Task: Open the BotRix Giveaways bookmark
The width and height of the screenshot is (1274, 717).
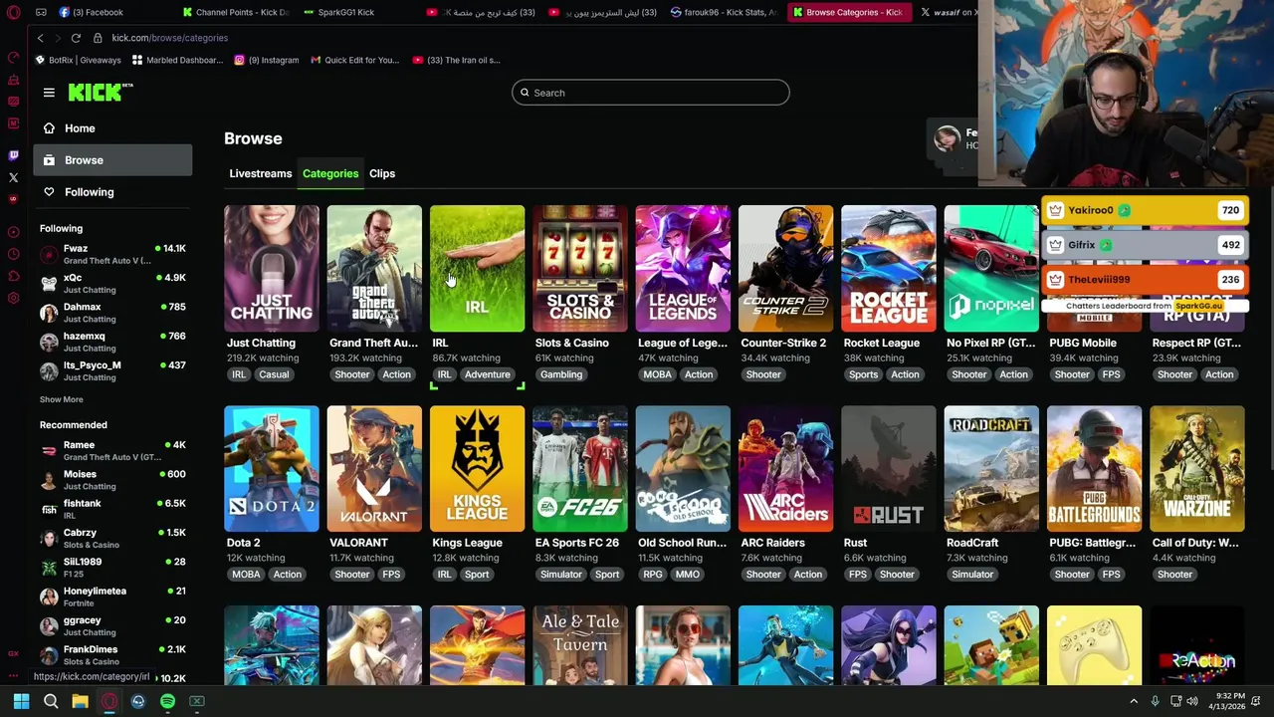Action: coord(79,60)
